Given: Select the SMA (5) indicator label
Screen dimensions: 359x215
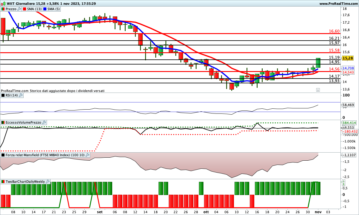Looking at the screenshot, I should [x=54, y=9].
